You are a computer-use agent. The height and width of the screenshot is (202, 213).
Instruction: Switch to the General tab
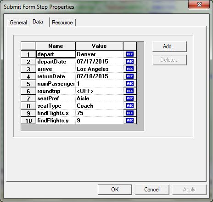pyautogui.click(x=18, y=23)
